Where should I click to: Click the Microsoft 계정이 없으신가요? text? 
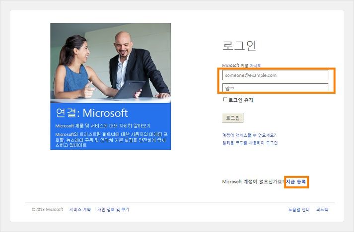click(253, 181)
